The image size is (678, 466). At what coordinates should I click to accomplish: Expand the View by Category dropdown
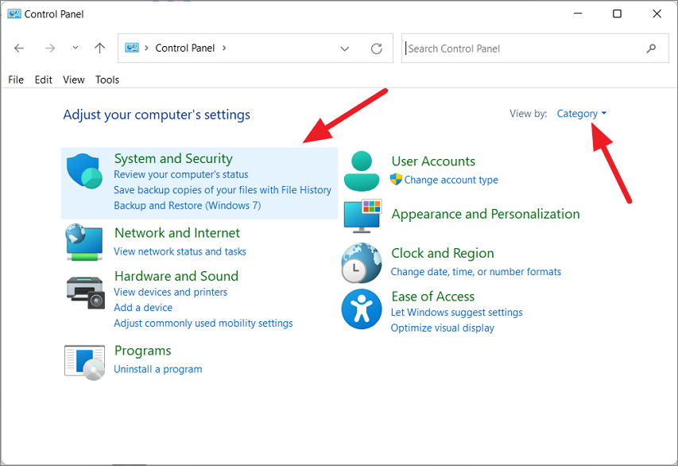point(582,114)
